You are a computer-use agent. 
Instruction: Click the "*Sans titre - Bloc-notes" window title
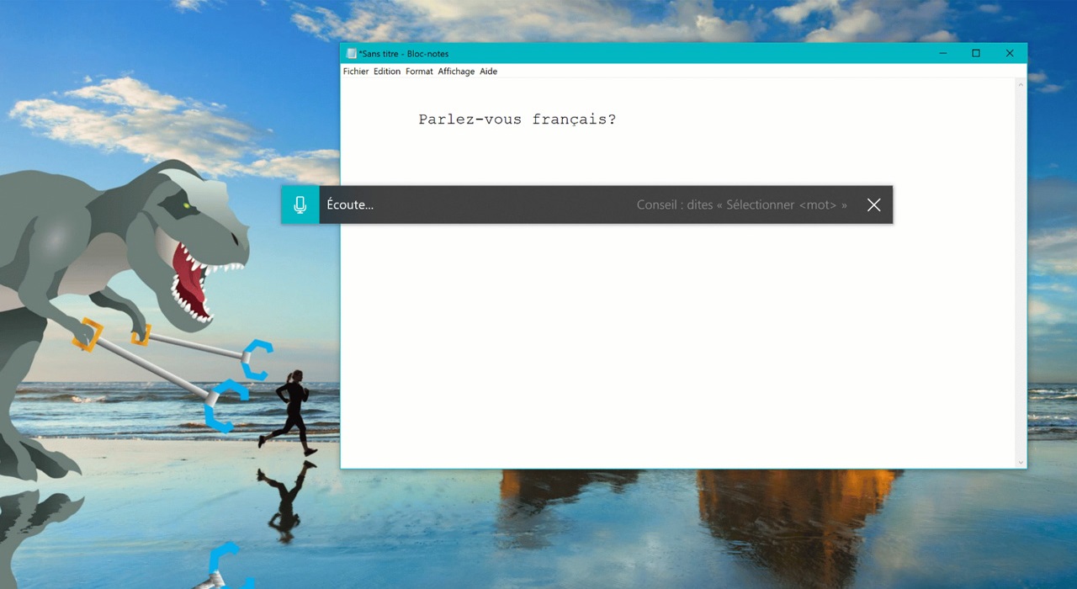pyautogui.click(x=404, y=54)
